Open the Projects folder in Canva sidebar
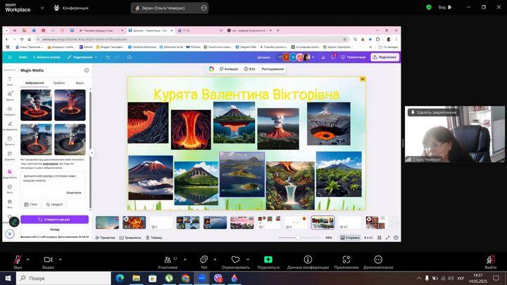This screenshot has width=507, height=285. [x=10, y=141]
